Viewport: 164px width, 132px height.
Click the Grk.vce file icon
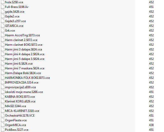pyautogui.click(x=3, y=31)
